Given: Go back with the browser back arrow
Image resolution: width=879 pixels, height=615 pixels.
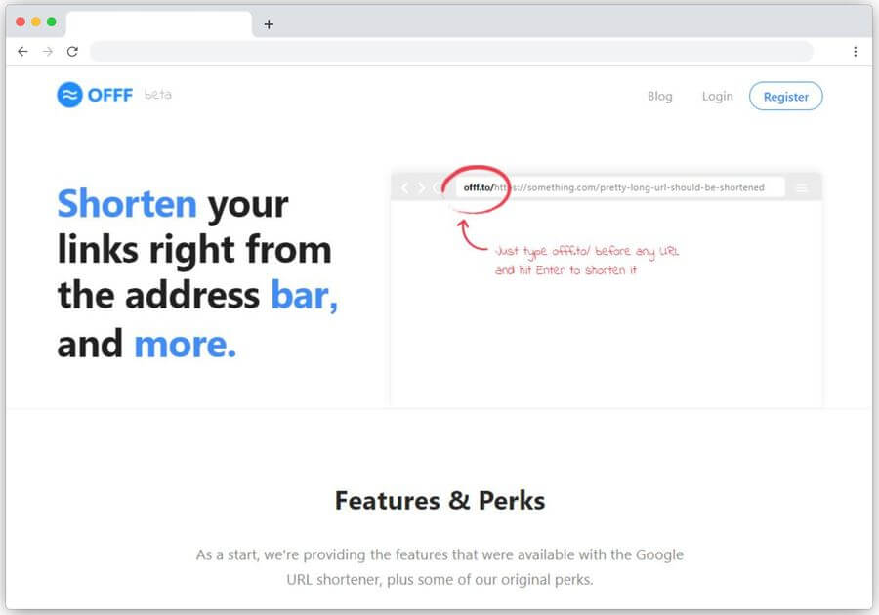Looking at the screenshot, I should (x=22, y=52).
